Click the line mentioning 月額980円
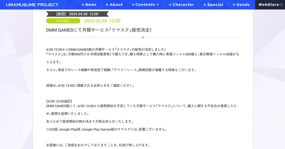This screenshot has width=285, height=149. point(143,54)
